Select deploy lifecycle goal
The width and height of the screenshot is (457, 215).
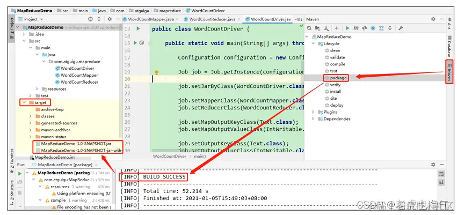[x=334, y=105]
